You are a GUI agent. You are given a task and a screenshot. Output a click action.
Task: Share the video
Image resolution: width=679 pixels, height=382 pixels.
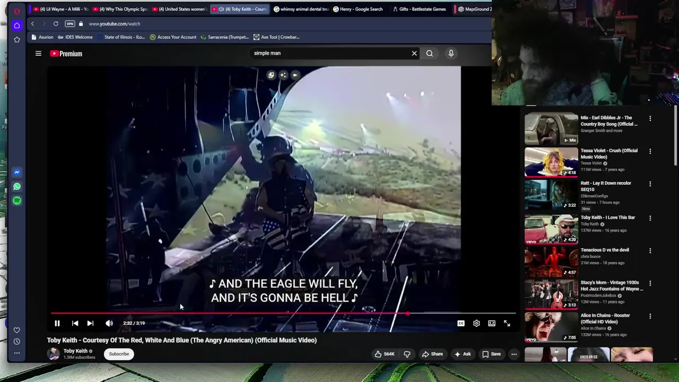(x=432, y=354)
